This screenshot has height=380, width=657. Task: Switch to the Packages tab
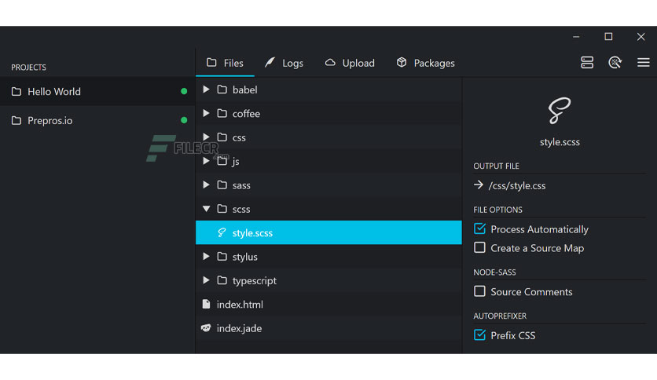point(425,63)
